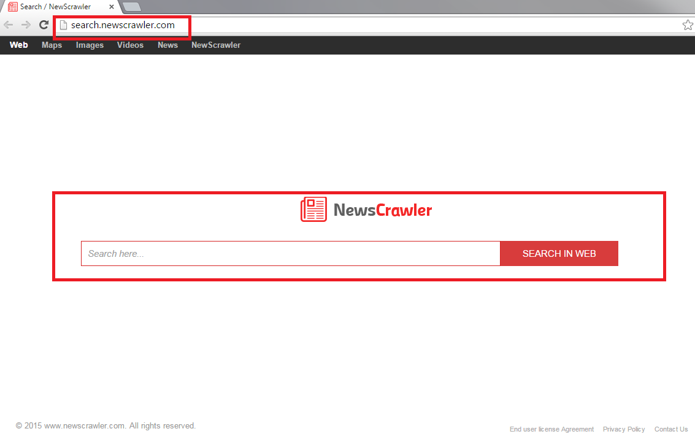Screen dimensions: 695x434
Task: Click the NewsCrawler newspaper logo icon
Action: 314,210
